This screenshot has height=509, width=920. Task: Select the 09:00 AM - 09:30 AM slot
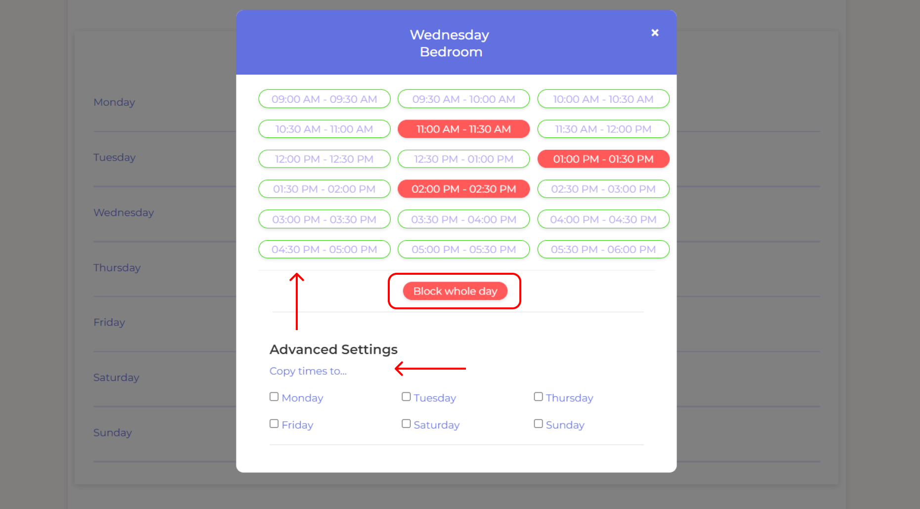[x=324, y=99]
